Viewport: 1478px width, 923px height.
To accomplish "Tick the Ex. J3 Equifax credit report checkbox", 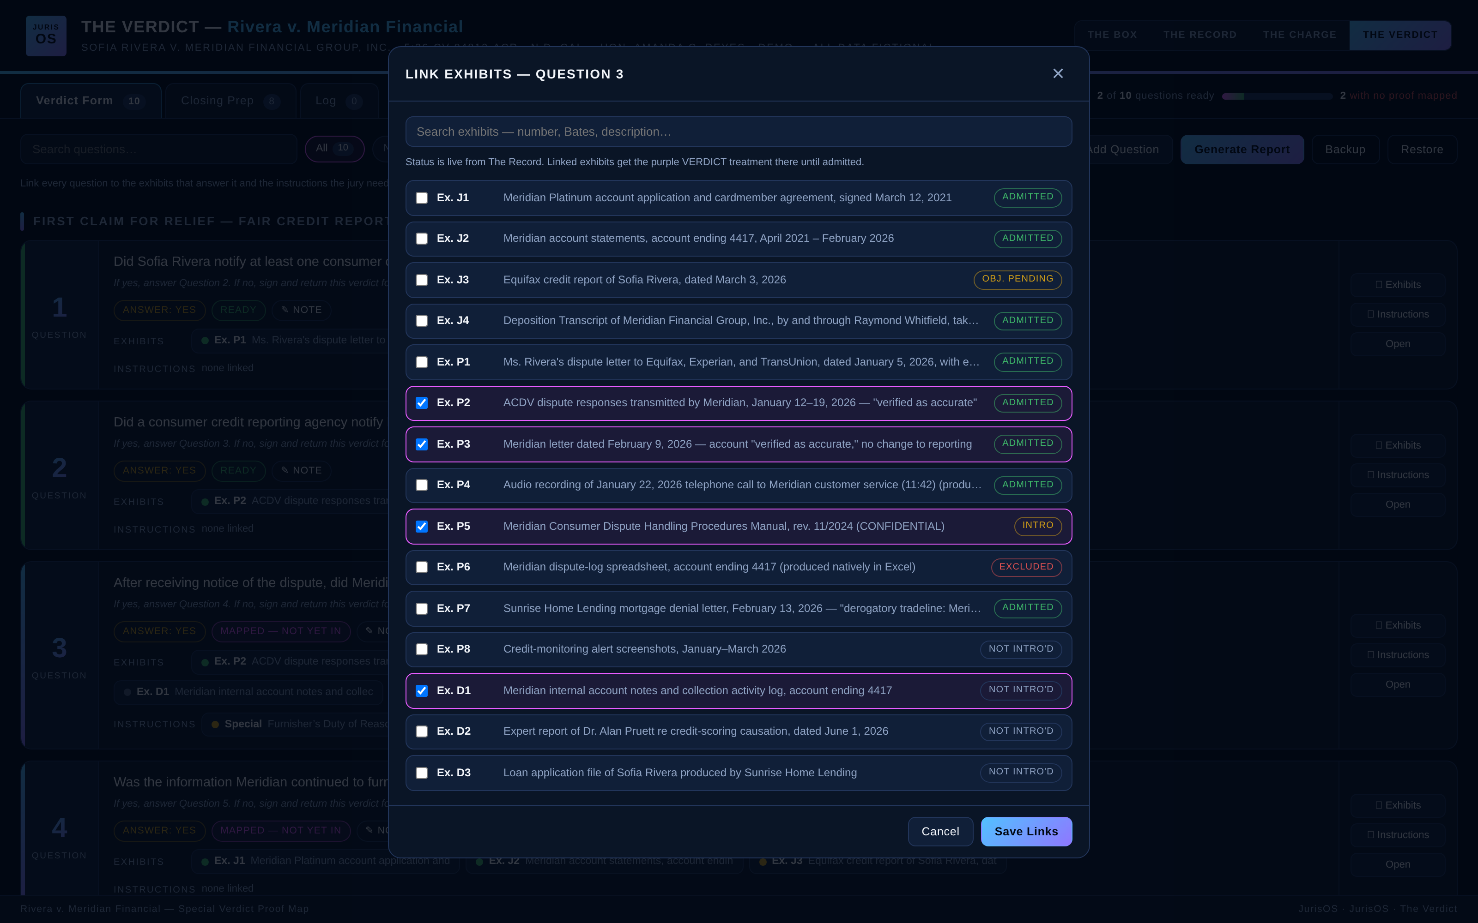I will coord(421,280).
